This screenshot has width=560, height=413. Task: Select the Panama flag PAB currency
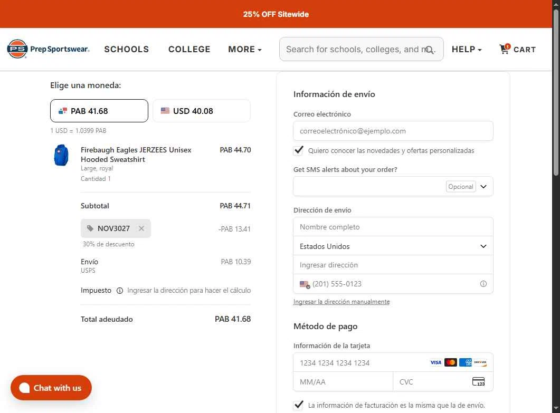pyautogui.click(x=63, y=111)
